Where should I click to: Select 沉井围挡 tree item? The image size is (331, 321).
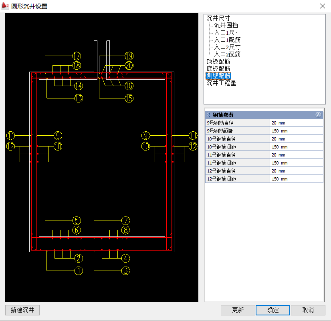(226, 25)
